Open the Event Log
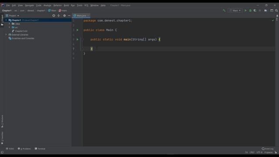 coord(267,149)
